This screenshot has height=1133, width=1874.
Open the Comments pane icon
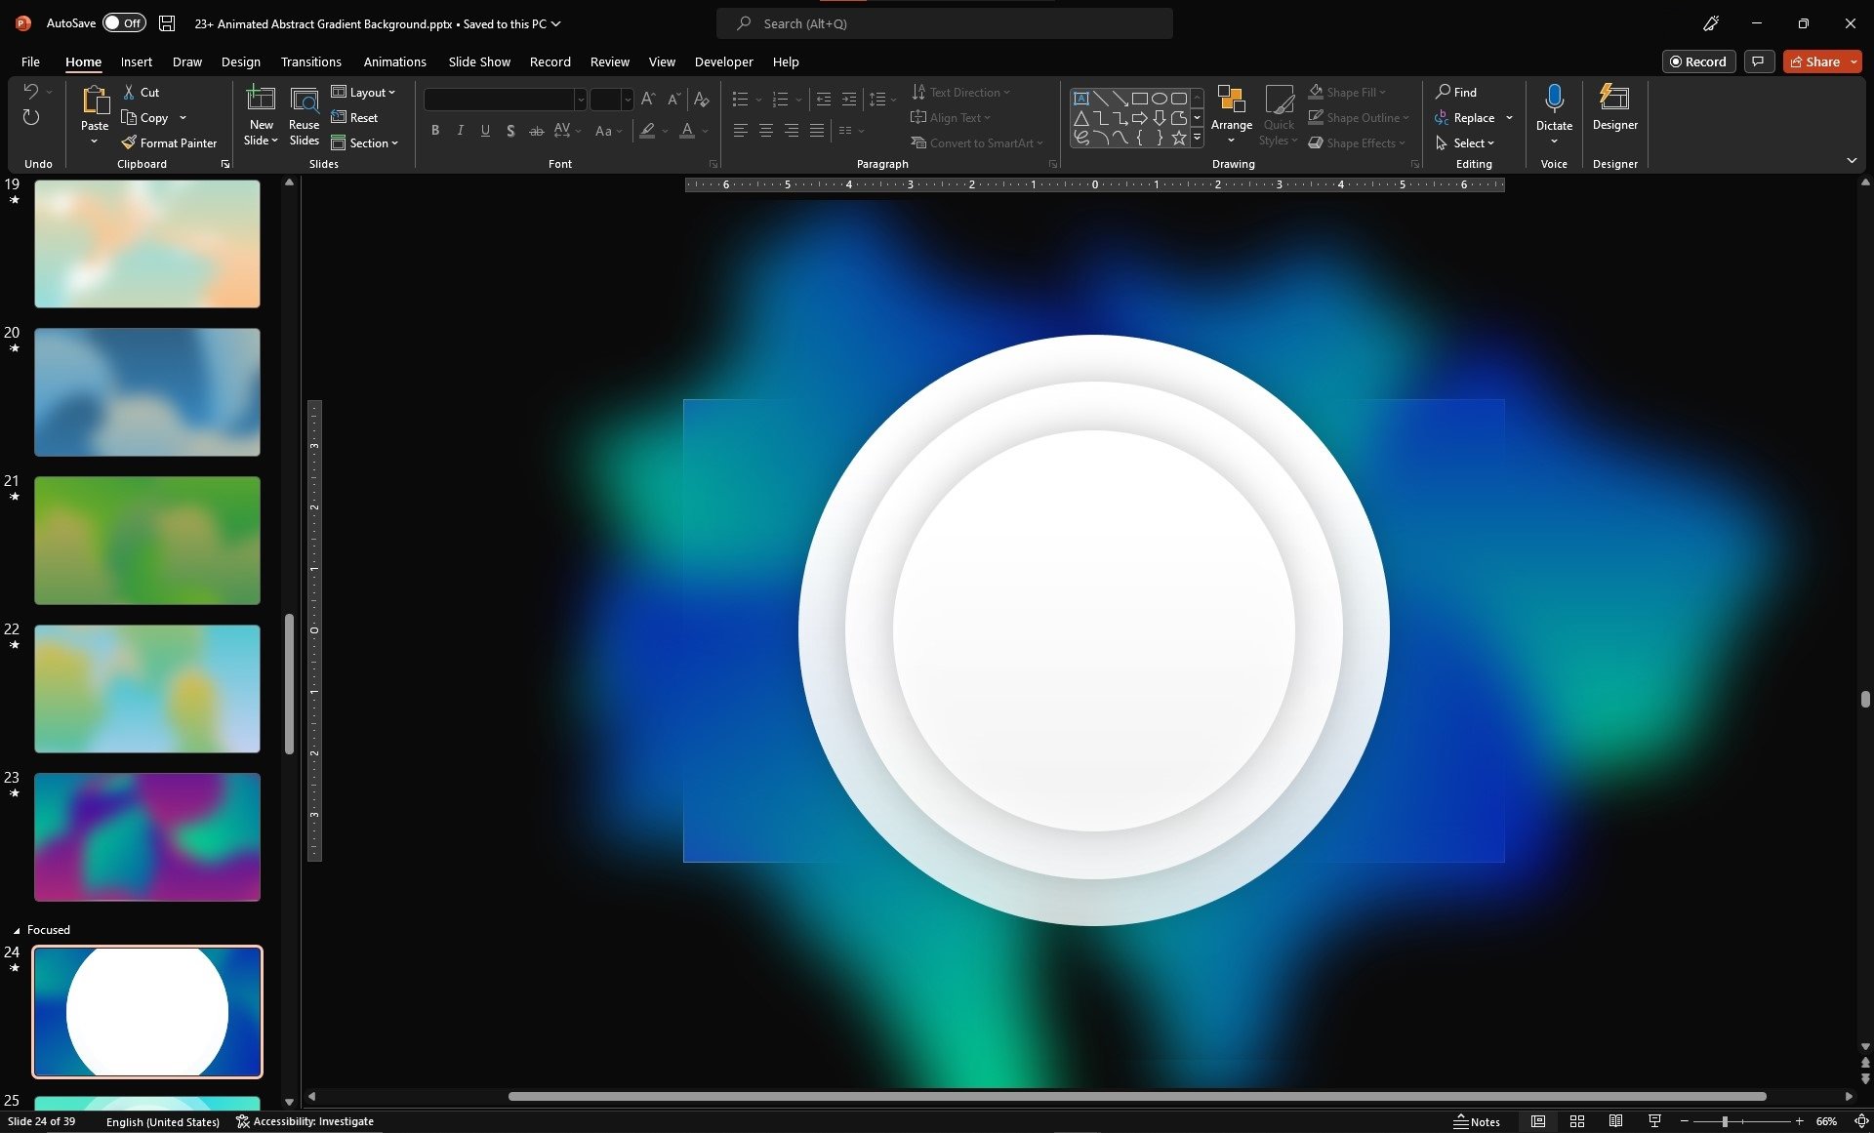(1758, 61)
